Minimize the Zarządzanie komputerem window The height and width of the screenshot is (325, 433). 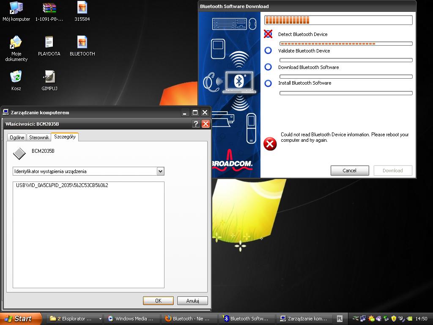pyautogui.click(x=185, y=113)
